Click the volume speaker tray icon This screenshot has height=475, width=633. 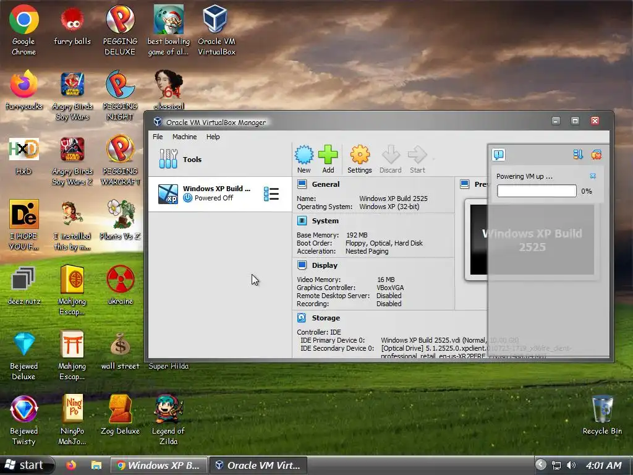coord(571,465)
